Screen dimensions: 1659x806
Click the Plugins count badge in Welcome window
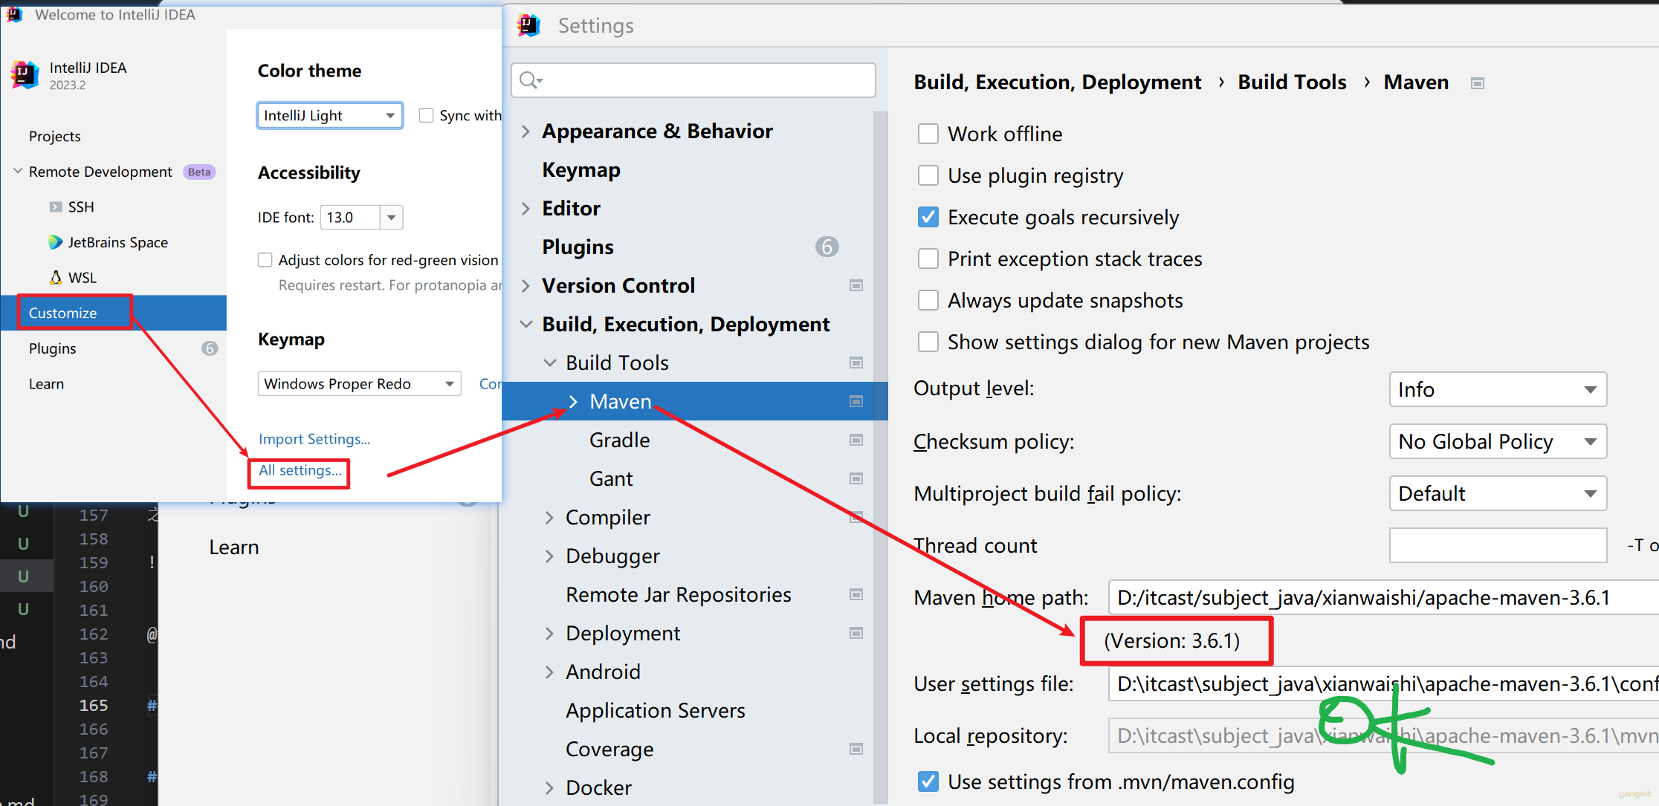(x=210, y=348)
